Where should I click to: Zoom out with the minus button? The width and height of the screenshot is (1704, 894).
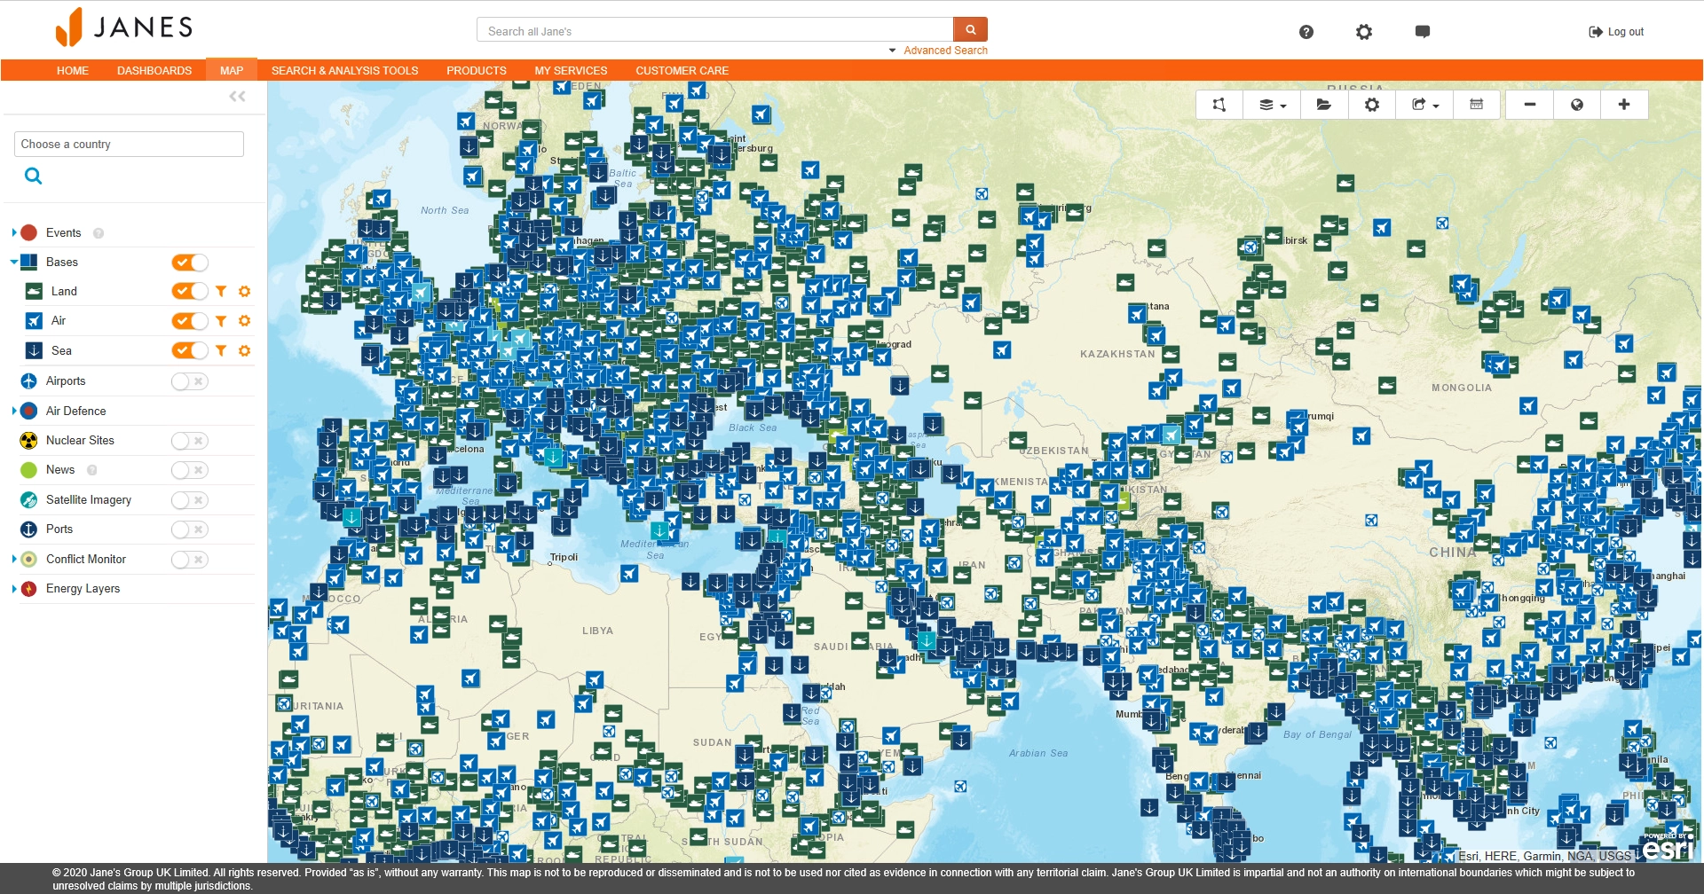pos(1529,105)
